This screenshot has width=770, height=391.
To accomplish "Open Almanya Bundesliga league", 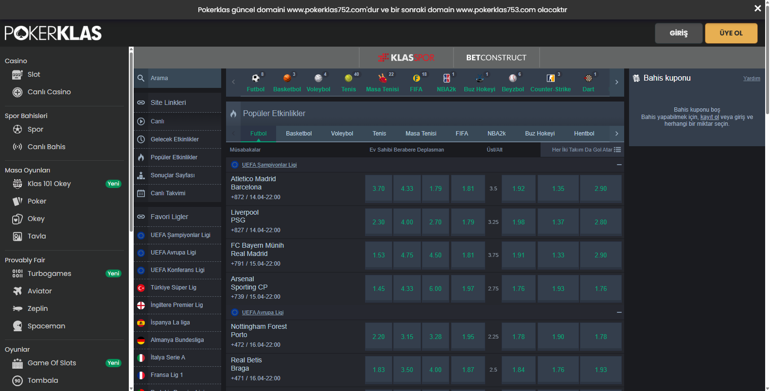I will 177,340.
